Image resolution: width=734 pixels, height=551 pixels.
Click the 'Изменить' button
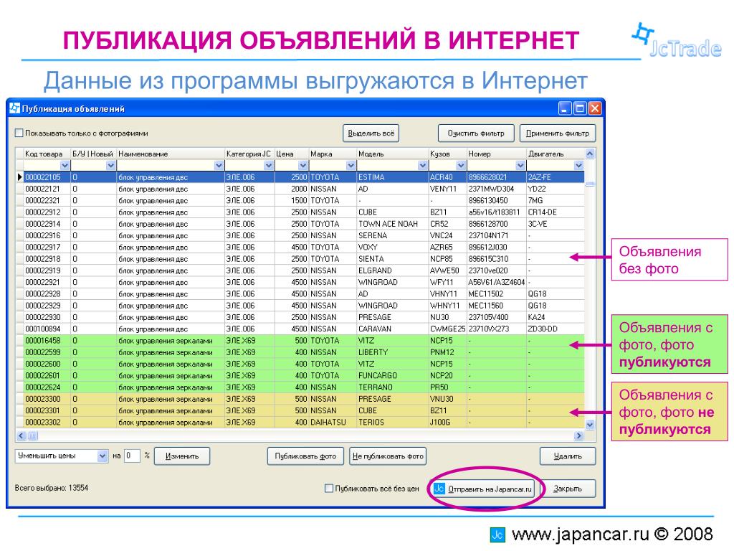181,456
